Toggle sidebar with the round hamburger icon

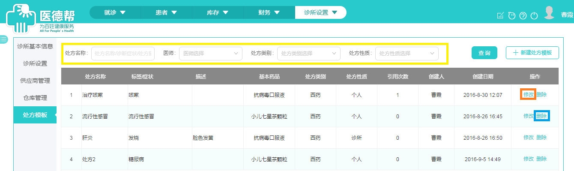[x=3, y=39]
